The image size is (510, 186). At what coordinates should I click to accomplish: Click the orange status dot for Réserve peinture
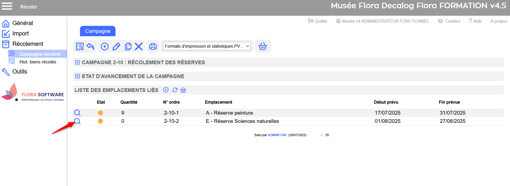tap(100, 113)
